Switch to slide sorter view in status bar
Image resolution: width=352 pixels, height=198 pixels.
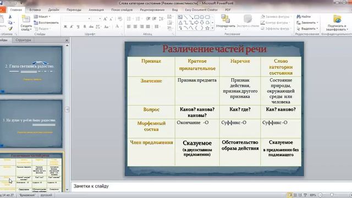coord(295,195)
